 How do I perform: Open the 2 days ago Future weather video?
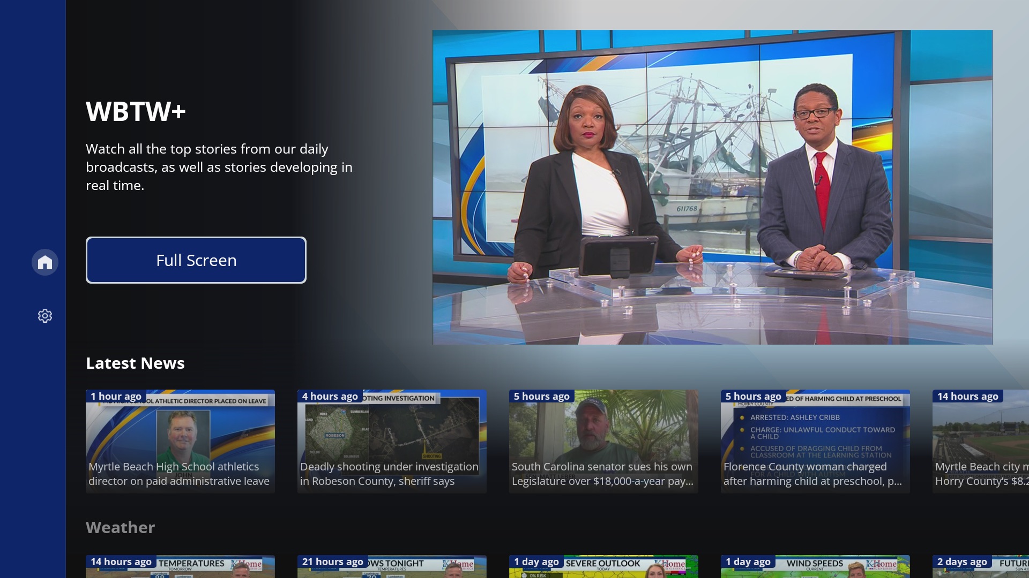(981, 566)
